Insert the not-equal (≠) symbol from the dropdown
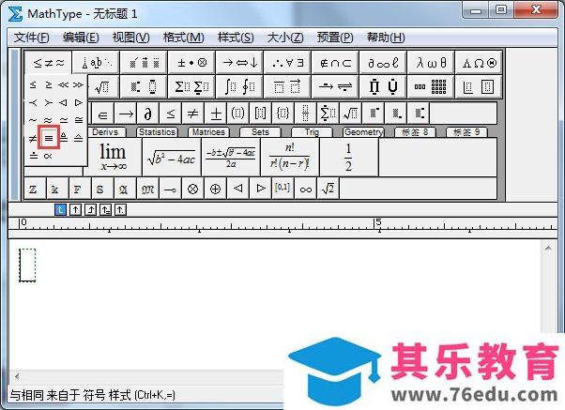The height and width of the screenshot is (410, 565). pos(33,138)
